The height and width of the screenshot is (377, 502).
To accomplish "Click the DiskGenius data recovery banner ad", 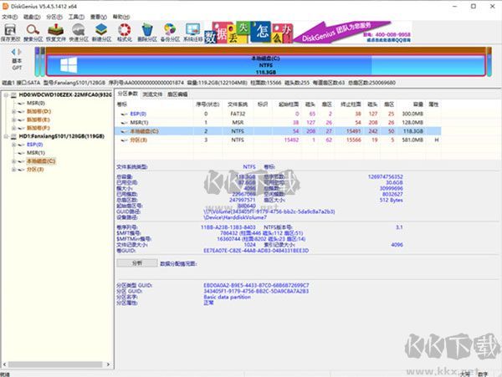I will pos(308,32).
